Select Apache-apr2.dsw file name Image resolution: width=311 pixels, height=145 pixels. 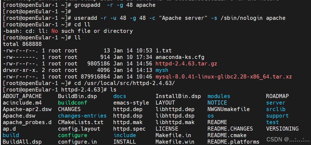tap(27, 109)
